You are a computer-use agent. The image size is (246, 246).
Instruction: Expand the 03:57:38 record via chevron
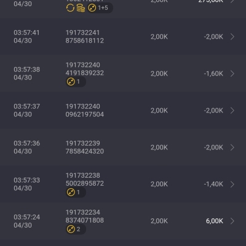pyautogui.click(x=232, y=74)
